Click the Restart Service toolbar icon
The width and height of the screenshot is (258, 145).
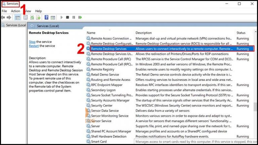(x=80, y=17)
